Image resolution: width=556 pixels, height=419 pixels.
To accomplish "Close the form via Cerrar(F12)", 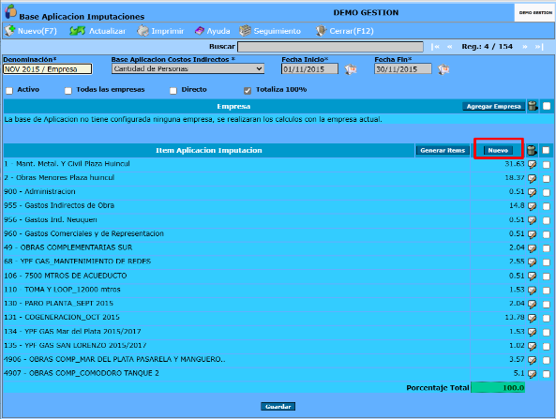I will click(345, 31).
